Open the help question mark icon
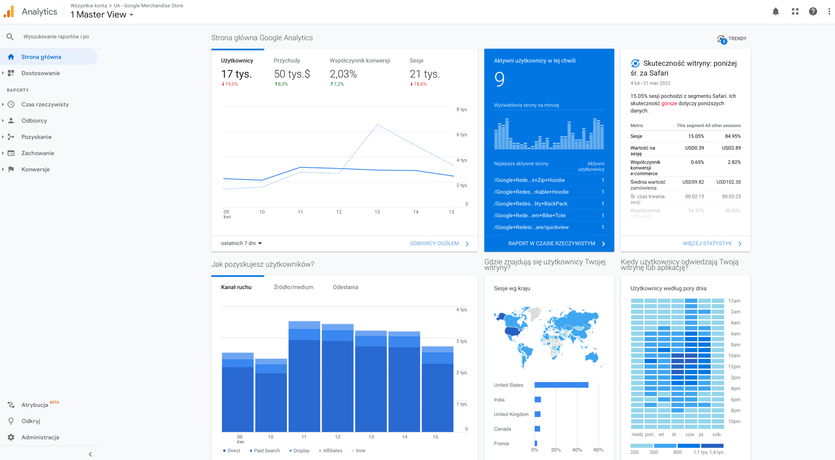 pos(813,12)
